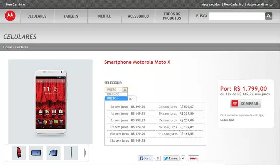
Task: Click the Facebook Gosto button
Action: (145, 158)
